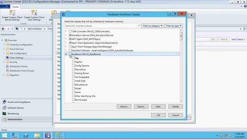Check 1394 Controller class checkbox
This screenshot has height=139, width=247.
70,31
